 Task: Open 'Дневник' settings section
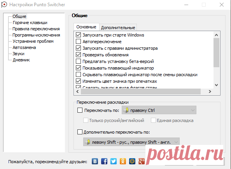pos(21,60)
